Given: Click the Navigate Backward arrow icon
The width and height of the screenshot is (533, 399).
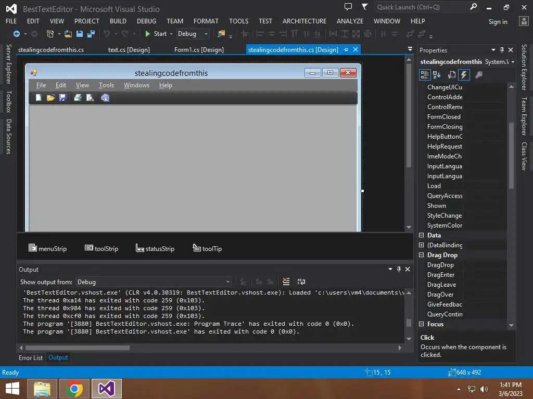Looking at the screenshot, I should (x=16, y=34).
